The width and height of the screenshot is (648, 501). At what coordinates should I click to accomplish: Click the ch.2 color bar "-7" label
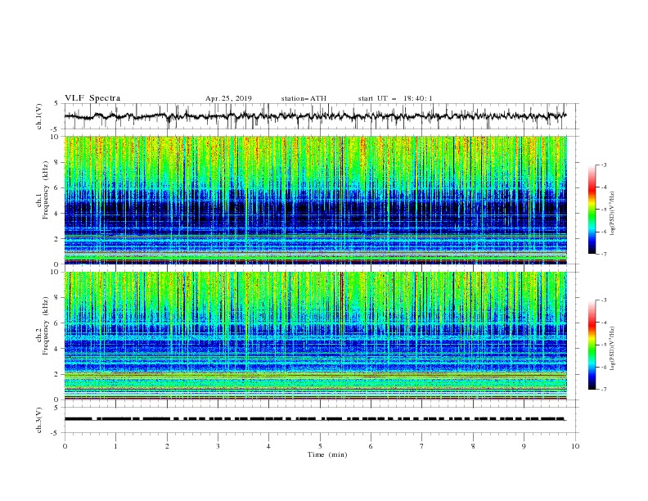pos(604,390)
